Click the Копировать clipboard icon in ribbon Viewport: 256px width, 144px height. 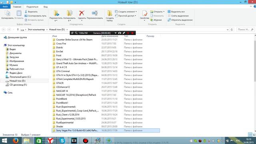[7, 13]
